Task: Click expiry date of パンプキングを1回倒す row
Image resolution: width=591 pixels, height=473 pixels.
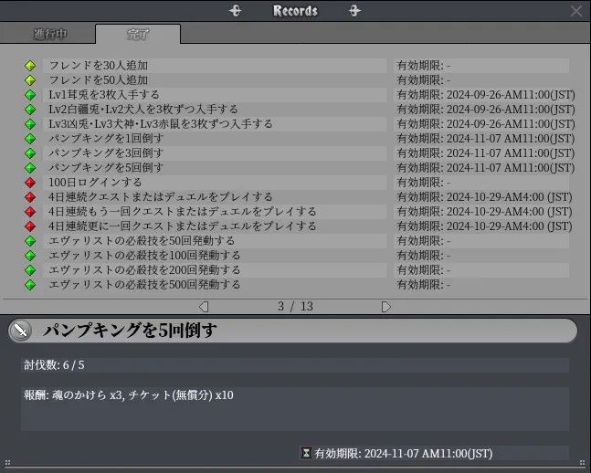Action: click(x=486, y=139)
